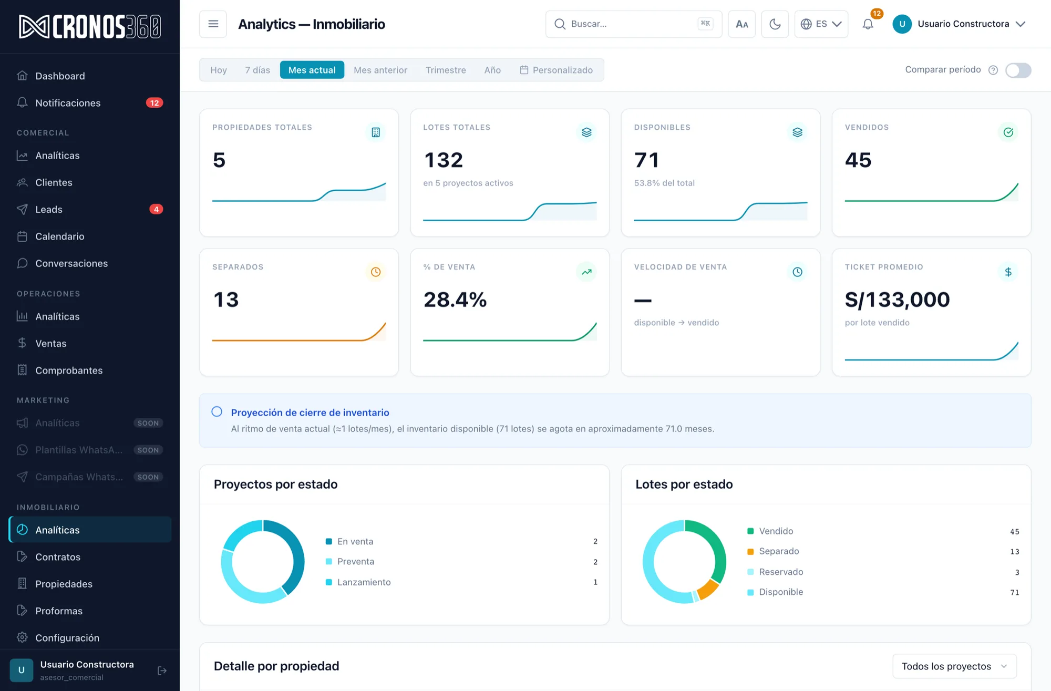Click the help icon next to Comparar período
This screenshot has width=1051, height=691.
993,70
